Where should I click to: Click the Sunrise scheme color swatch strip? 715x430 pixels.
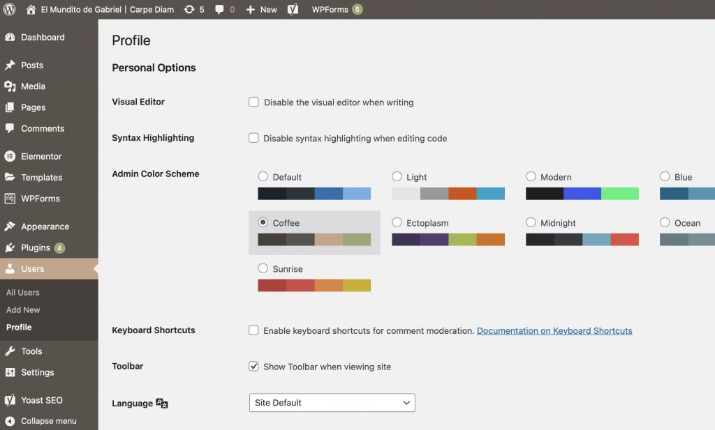(x=314, y=285)
